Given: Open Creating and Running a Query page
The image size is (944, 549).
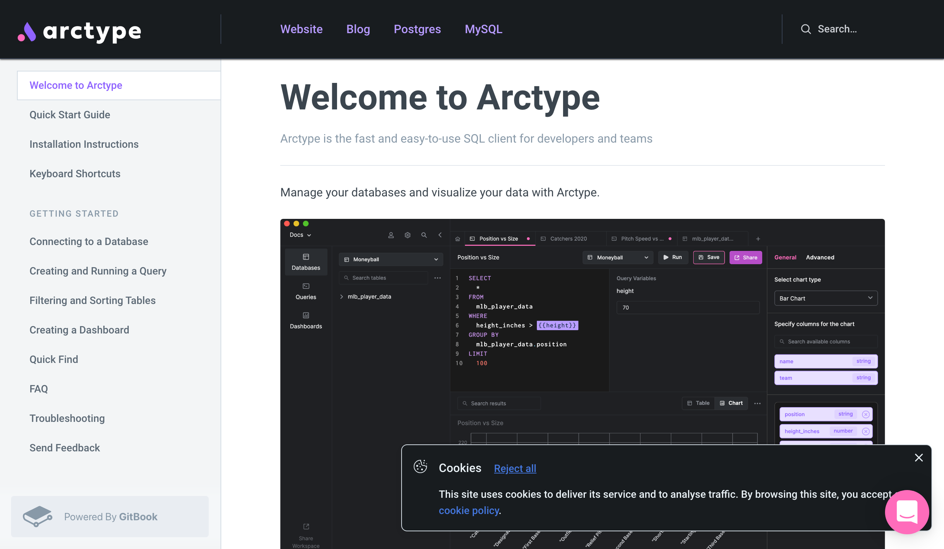Looking at the screenshot, I should (x=98, y=271).
